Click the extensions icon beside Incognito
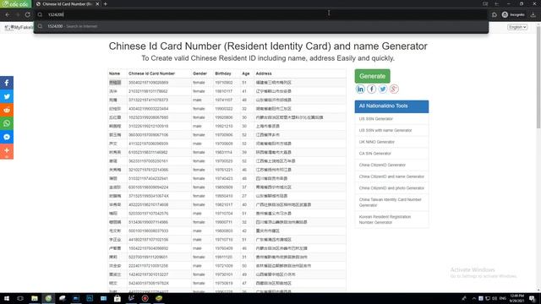The height and width of the screenshot is (304, 541). (x=495, y=14)
